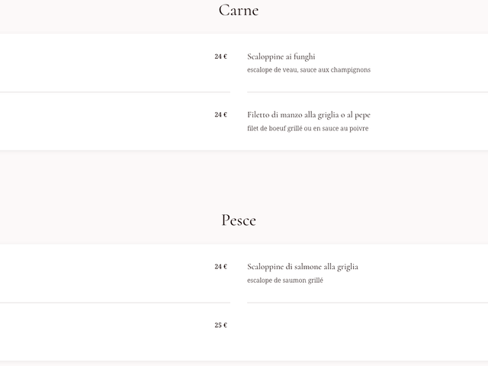The height and width of the screenshot is (366, 488).
Task: Select the Scaloppine ai funghi dish title
Action: [281, 56]
